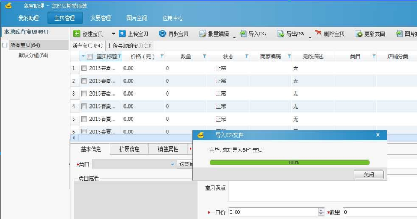Toggle the select-all checkbox in the table header
Image resolution: width=417 pixels, height=219 pixels.
90,57
